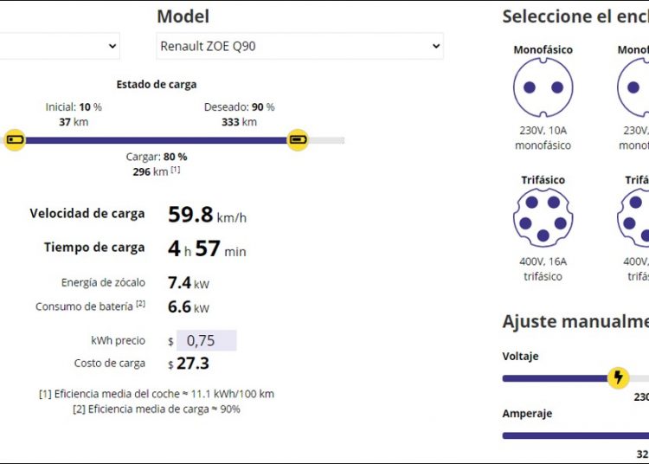
Task: Click footnote [1] beside 296 km
Action: pos(176,171)
